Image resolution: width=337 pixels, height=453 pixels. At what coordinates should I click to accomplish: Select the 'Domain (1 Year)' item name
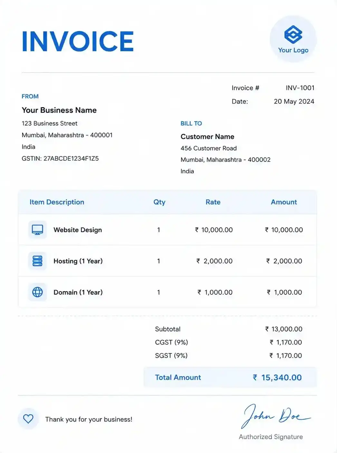coord(78,292)
